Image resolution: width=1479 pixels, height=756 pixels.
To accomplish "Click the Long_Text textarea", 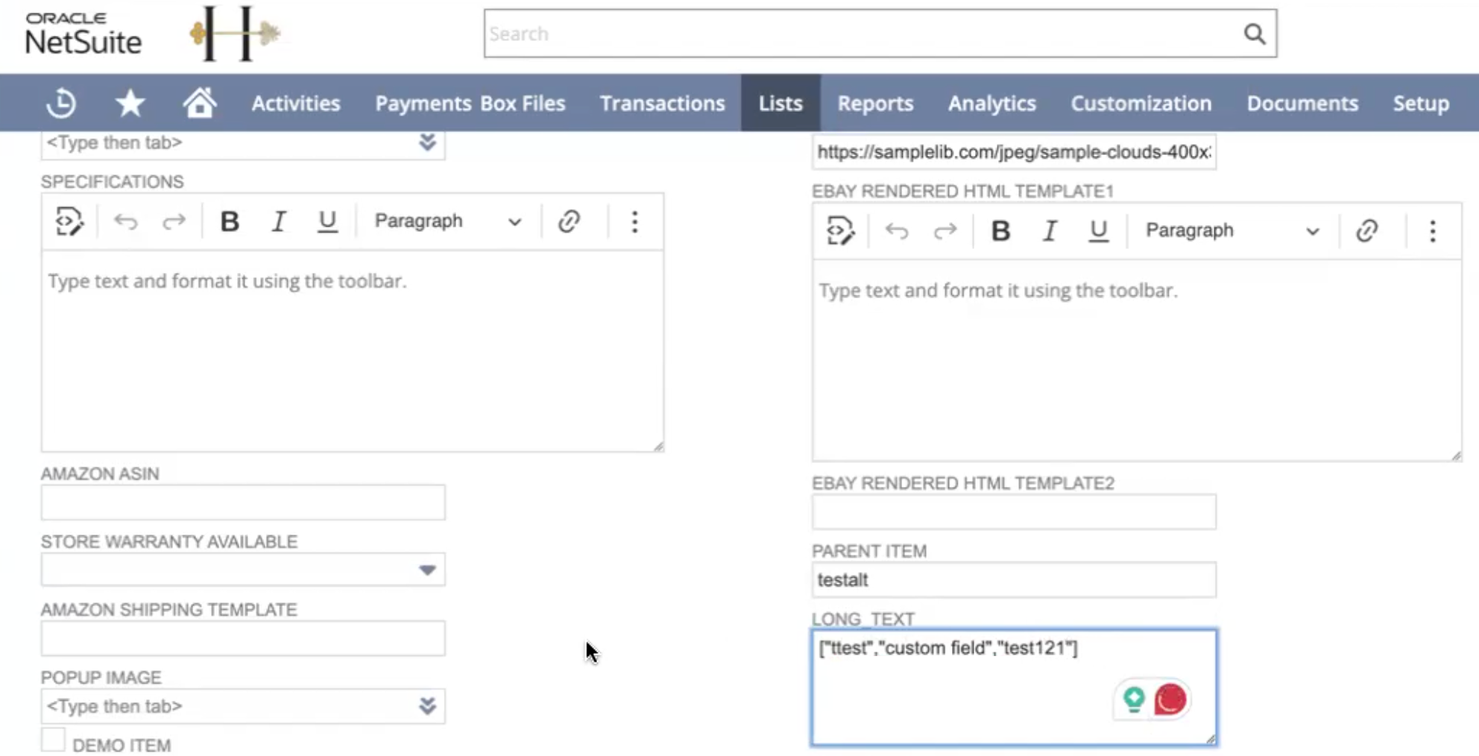I will pyautogui.click(x=1014, y=687).
